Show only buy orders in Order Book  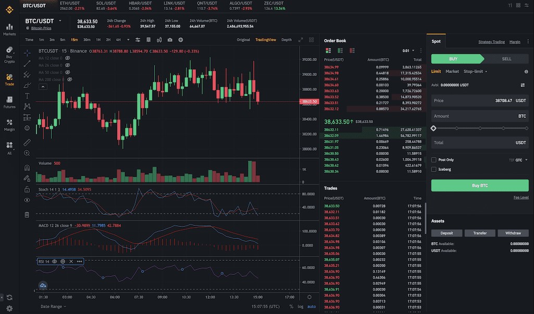[340, 51]
